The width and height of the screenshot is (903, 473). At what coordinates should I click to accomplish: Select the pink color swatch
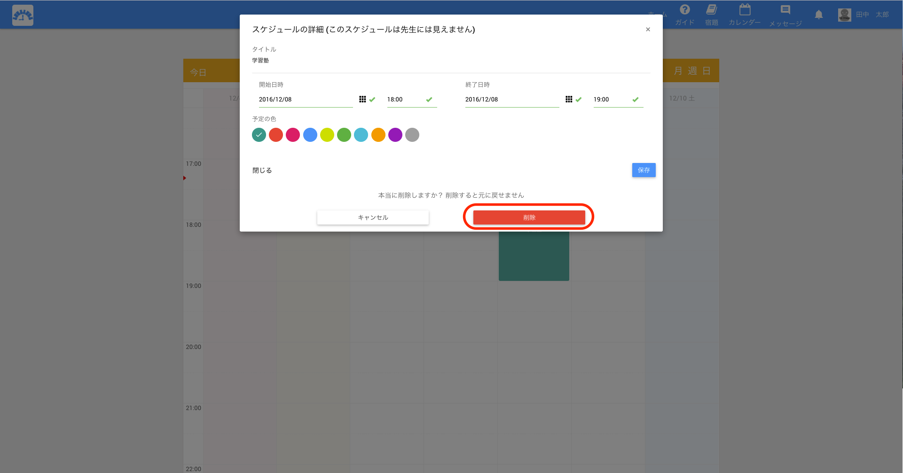[x=293, y=135]
